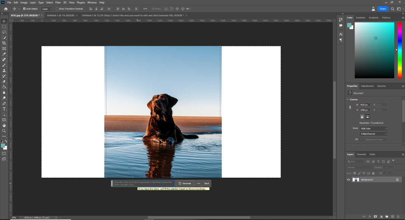Click the Share button
Viewport: 405px width, 220px height.
click(383, 9)
